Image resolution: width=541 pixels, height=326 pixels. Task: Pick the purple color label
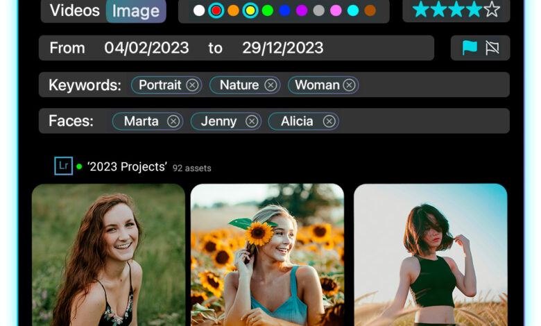coord(302,10)
